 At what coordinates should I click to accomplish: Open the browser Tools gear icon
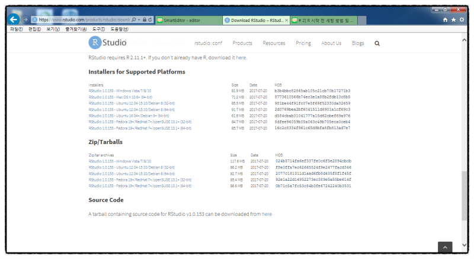pos(462,20)
